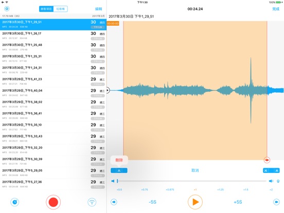
Task: Set playback speed to ×2
Action: [x=271, y=190]
